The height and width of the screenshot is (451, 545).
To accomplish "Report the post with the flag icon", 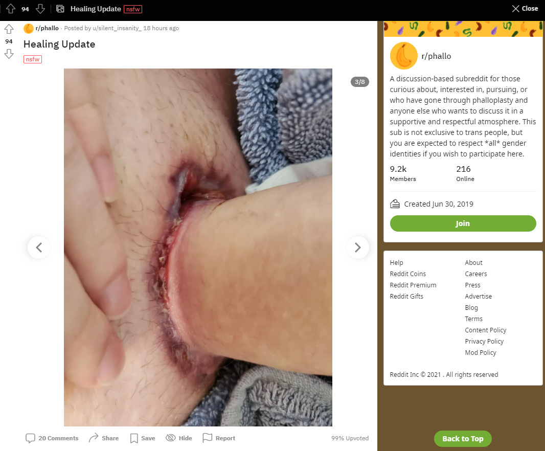I will click(x=219, y=438).
